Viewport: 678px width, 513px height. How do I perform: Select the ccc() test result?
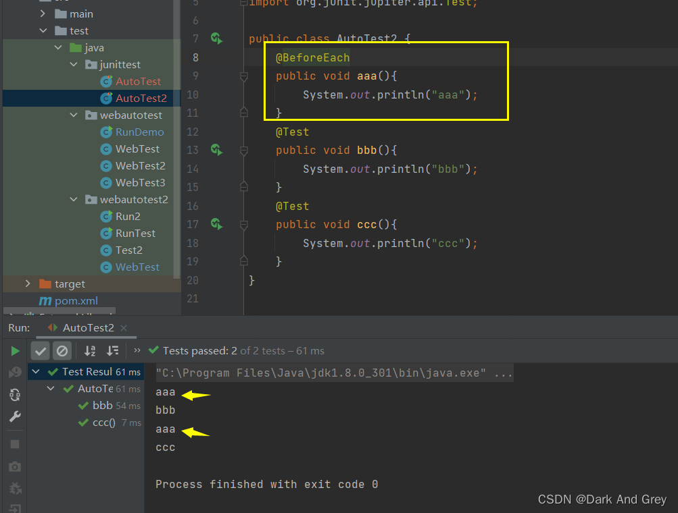point(104,422)
